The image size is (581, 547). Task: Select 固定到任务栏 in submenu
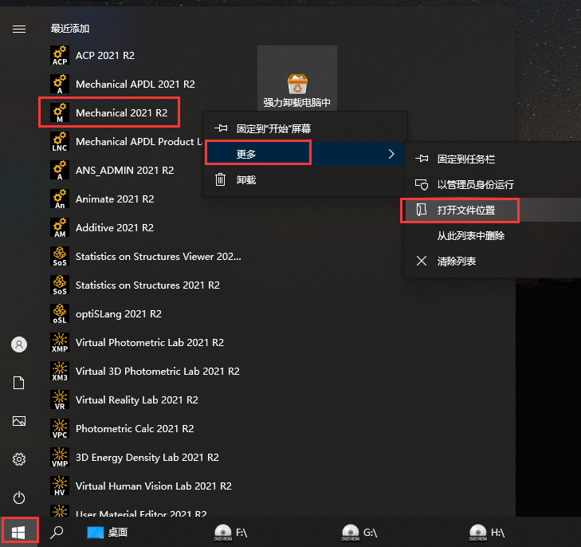point(493,159)
